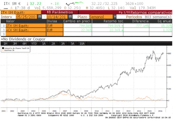Choose the 5A time range
175x122 pixels.
pos(72,44)
